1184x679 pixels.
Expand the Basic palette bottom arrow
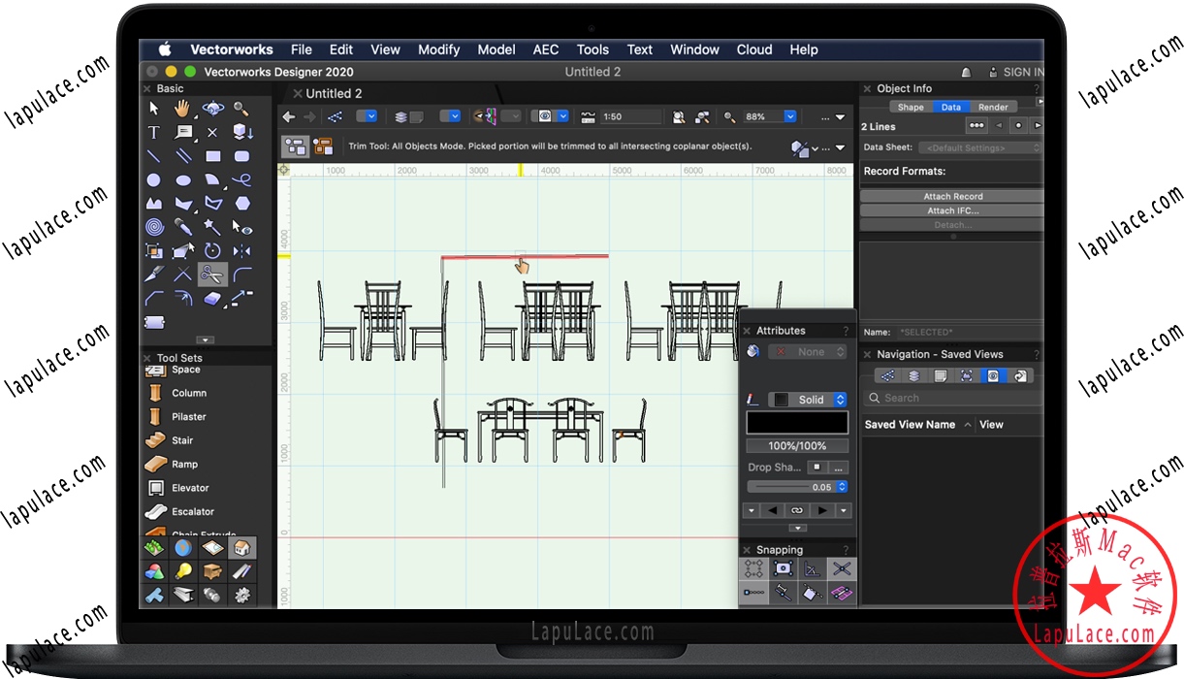pos(205,339)
